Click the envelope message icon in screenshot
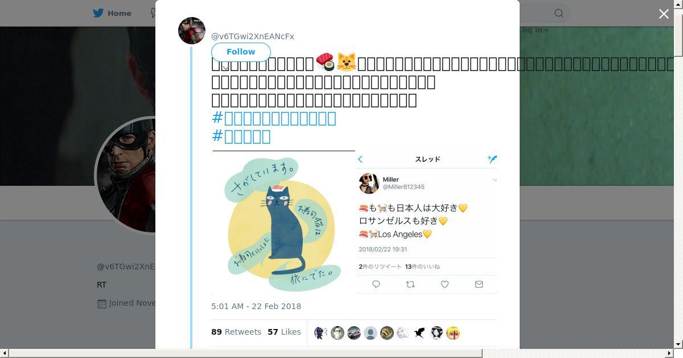 point(479,284)
